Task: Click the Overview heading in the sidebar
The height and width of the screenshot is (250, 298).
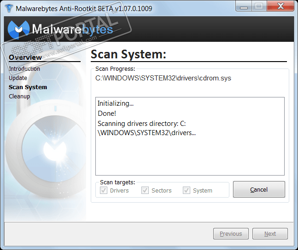Action: click(x=25, y=57)
